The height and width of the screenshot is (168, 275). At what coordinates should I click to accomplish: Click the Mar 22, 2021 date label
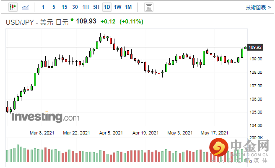76,133
